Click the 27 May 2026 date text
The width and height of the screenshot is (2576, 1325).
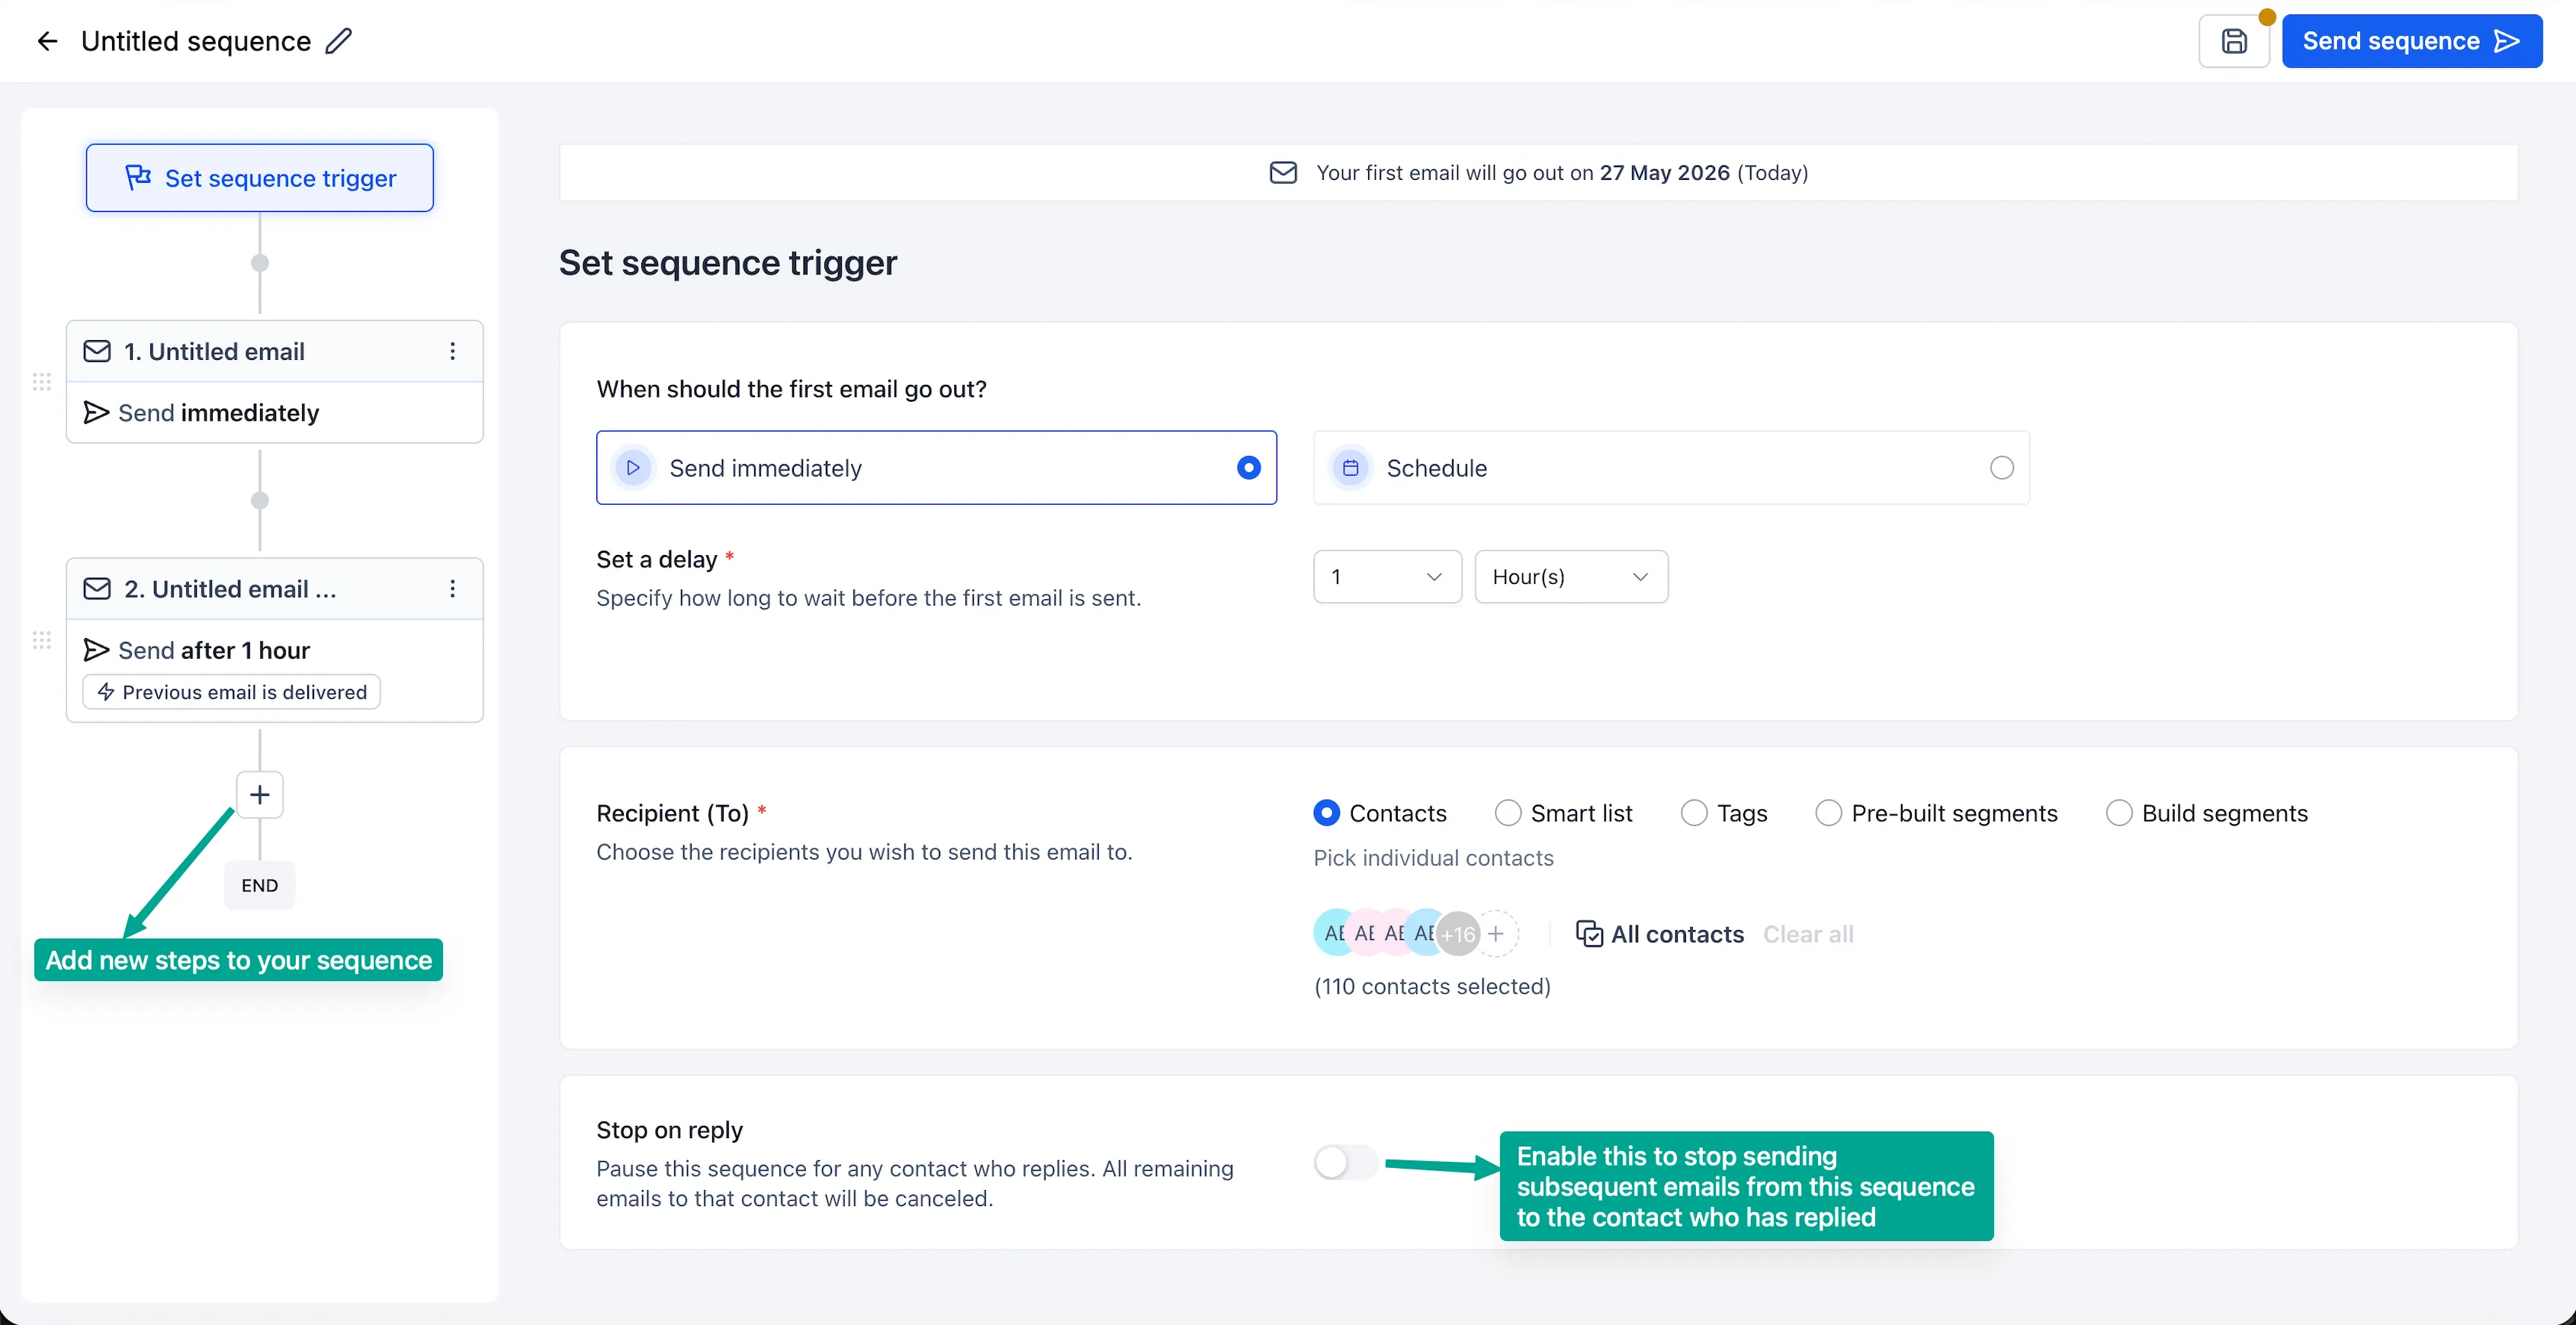pyautogui.click(x=1664, y=173)
